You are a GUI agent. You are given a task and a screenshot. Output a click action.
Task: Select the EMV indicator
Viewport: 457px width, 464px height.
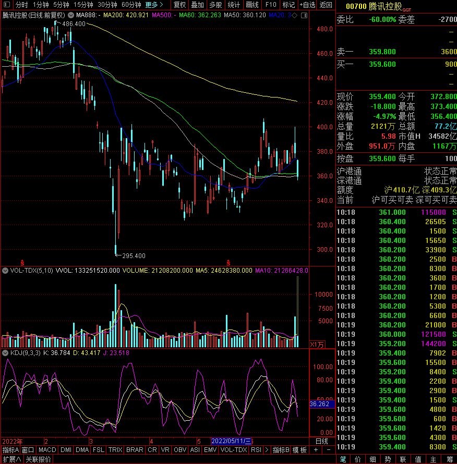pyautogui.click(x=210, y=450)
